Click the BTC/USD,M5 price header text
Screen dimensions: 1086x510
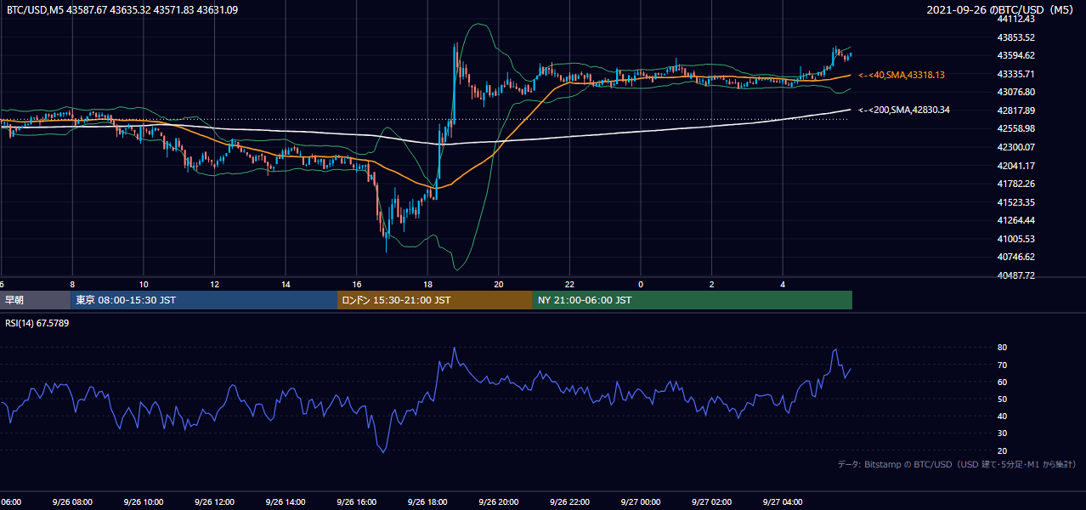pyautogui.click(x=122, y=10)
